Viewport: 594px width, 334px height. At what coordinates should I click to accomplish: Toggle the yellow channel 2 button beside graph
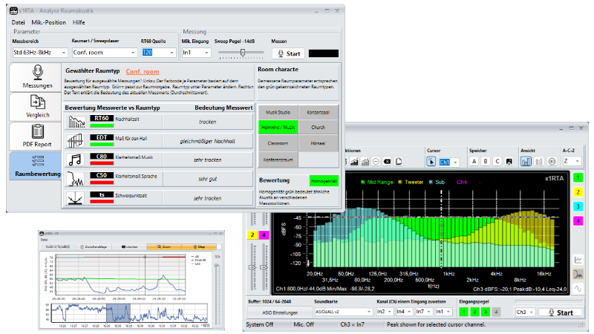click(x=578, y=192)
